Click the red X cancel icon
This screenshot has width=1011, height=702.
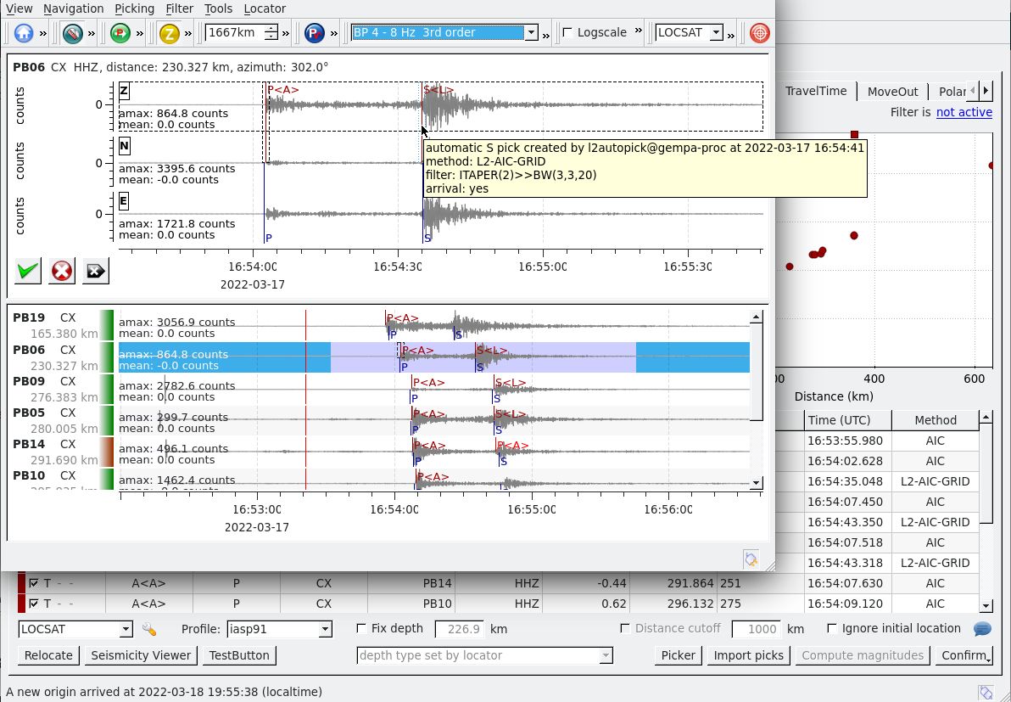pyautogui.click(x=62, y=271)
